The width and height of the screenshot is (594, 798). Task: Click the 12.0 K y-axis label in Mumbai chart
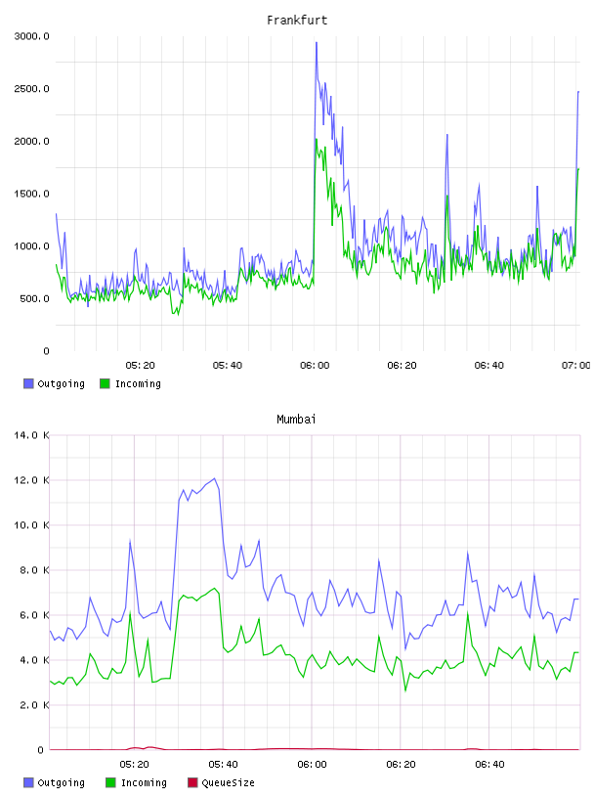31,480
